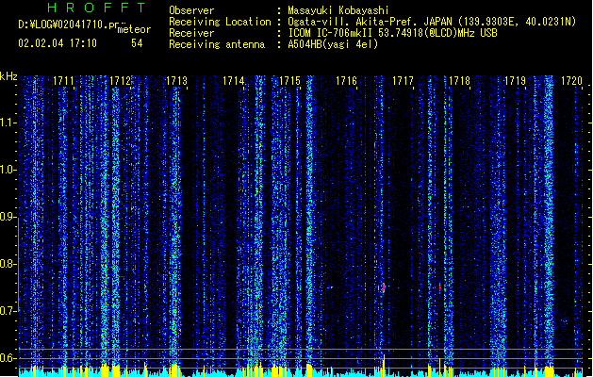Click the 1712 time marker

point(120,81)
